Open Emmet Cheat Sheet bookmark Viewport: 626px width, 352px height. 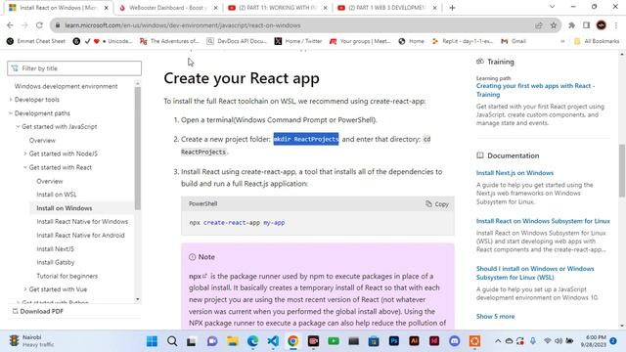click(36, 41)
